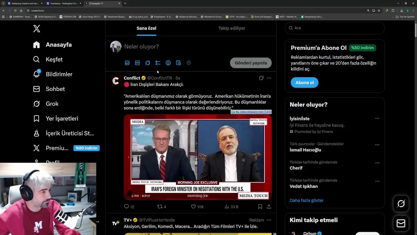Screen dimensions: 417x235
Task: Click Daha fazla göster link
Action: point(307,200)
